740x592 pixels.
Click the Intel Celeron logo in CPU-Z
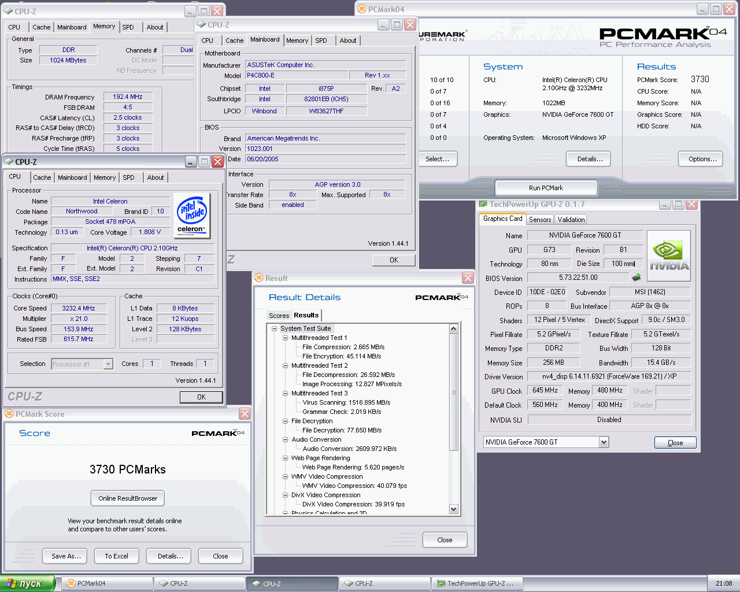tap(192, 216)
